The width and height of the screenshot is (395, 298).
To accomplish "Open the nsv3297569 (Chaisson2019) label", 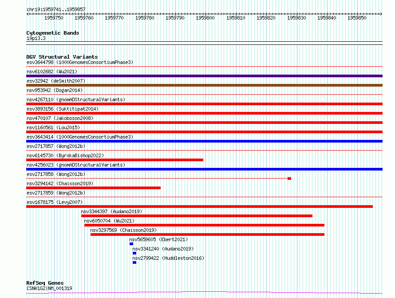I will (123, 230).
